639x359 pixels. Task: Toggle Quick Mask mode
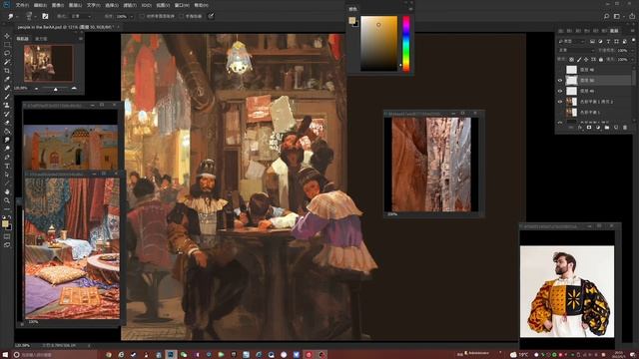[7, 236]
